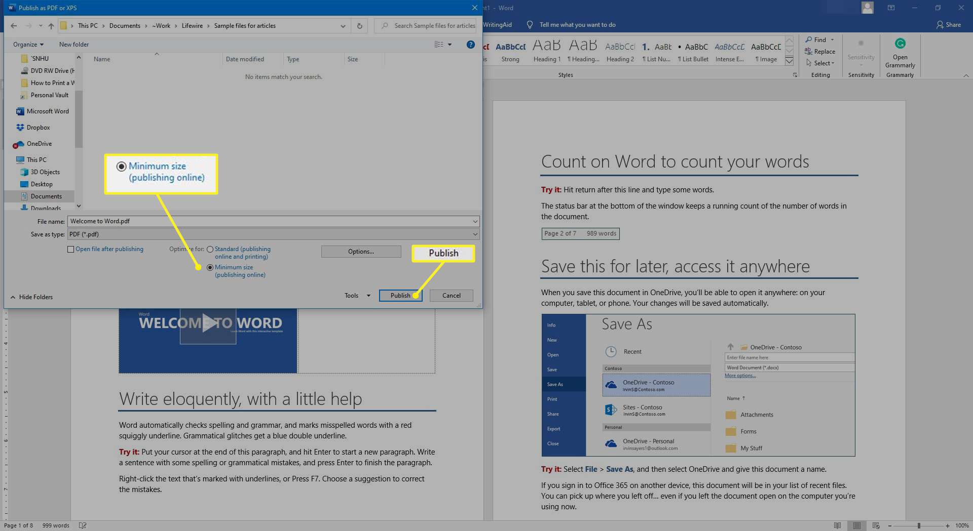Screen dimensions: 973x531
Task: Click the Cancel button
Action: (451, 296)
